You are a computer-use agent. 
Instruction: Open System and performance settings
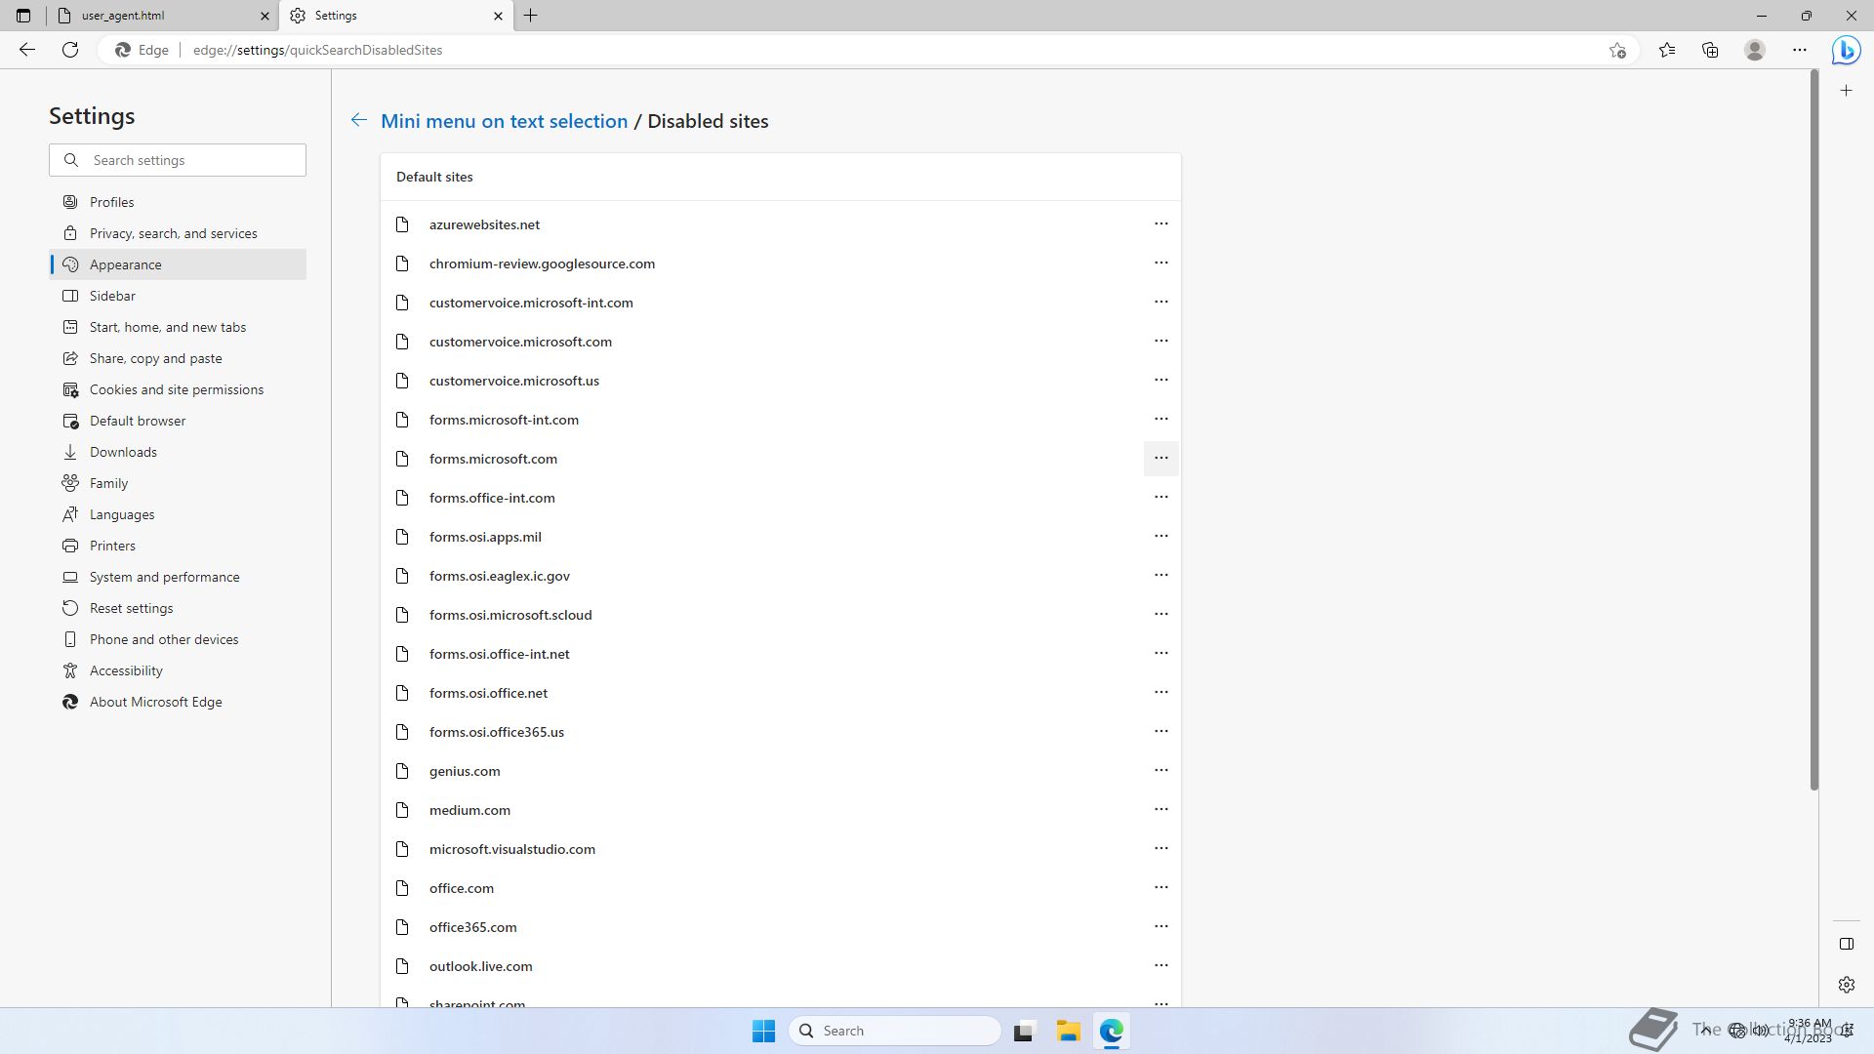click(x=178, y=577)
